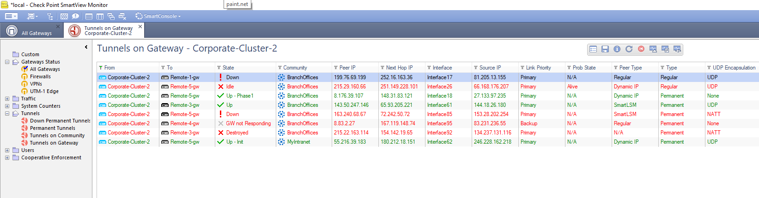This screenshot has width=759, height=198.
Task: Expand the Users tree node
Action: coord(7,150)
